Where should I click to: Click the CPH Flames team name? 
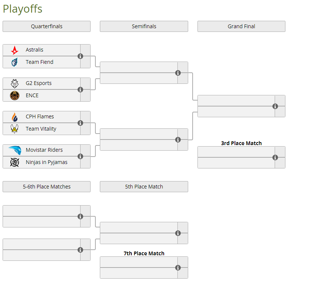[40, 117]
